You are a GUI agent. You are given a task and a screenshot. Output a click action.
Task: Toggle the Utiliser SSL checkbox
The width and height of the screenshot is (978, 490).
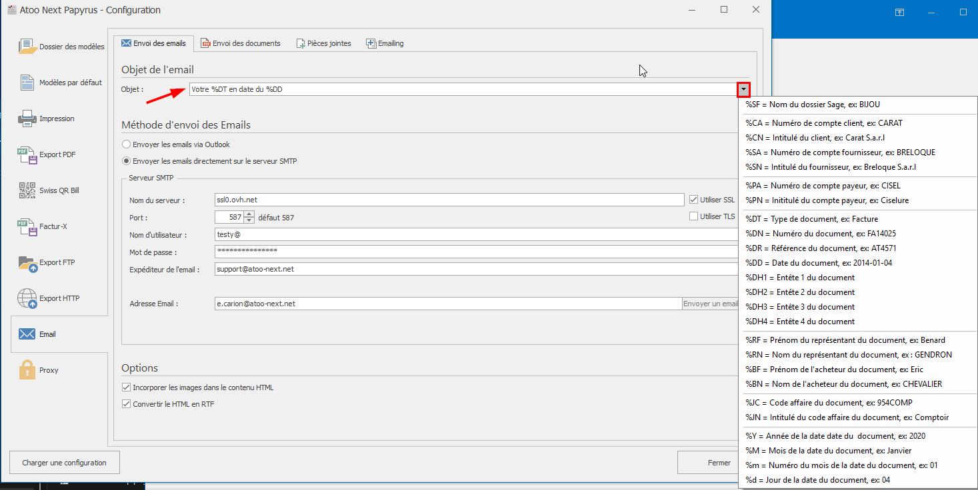[694, 199]
